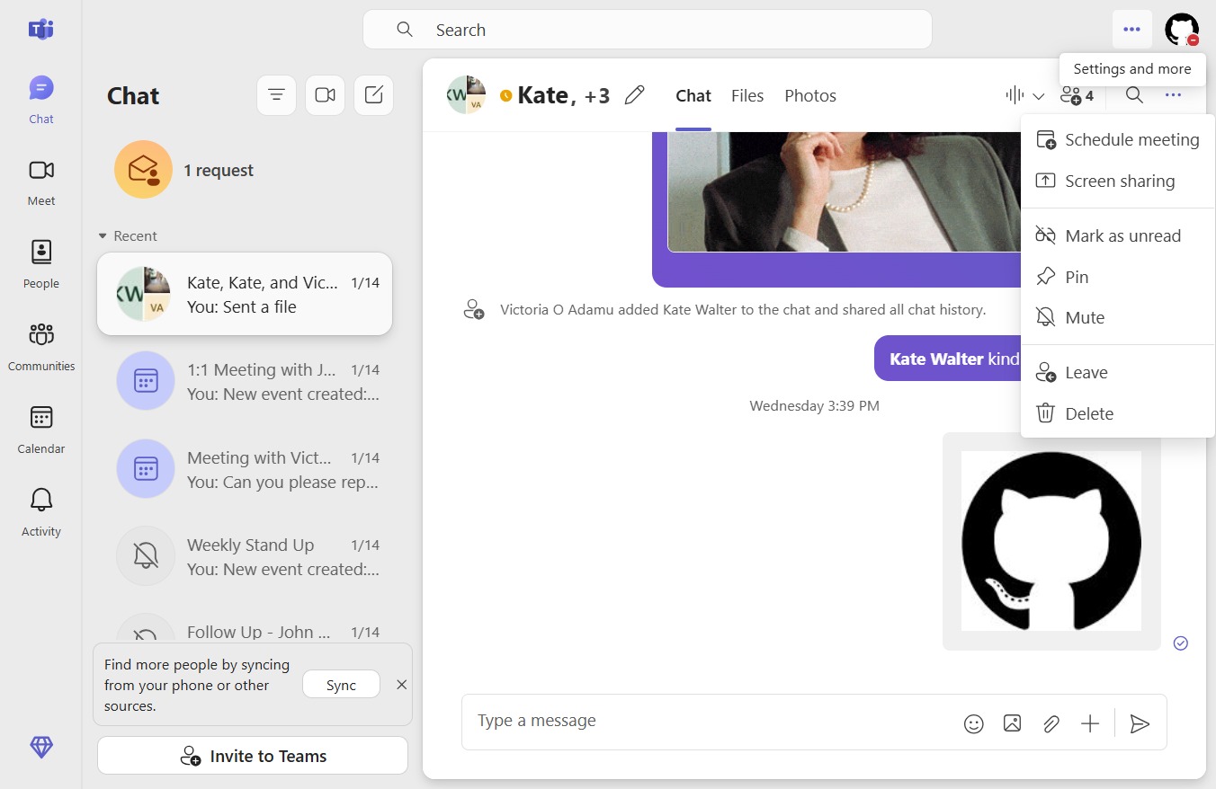Open the emoji picker
The width and height of the screenshot is (1216, 789).
coord(973,723)
